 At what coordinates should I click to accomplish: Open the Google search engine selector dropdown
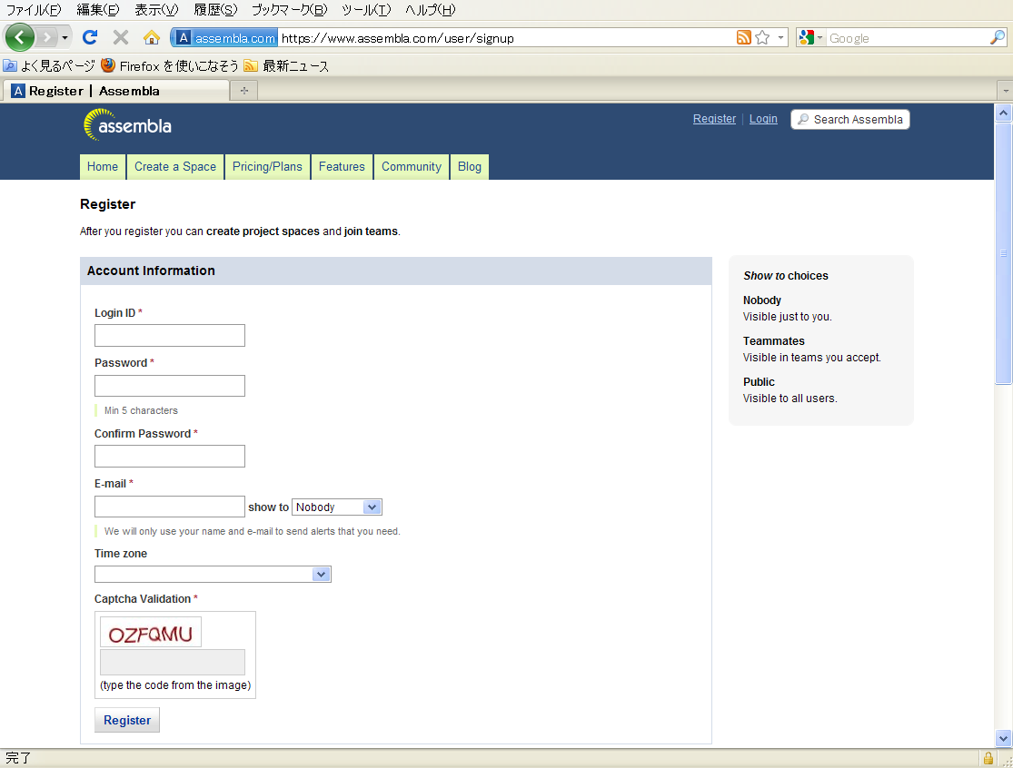pos(810,37)
